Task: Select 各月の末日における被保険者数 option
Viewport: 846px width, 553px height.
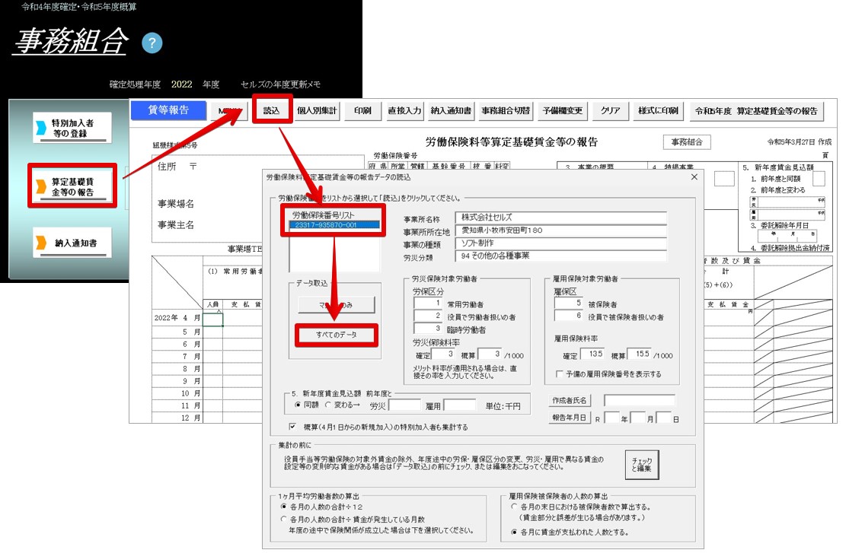Action: [514, 507]
